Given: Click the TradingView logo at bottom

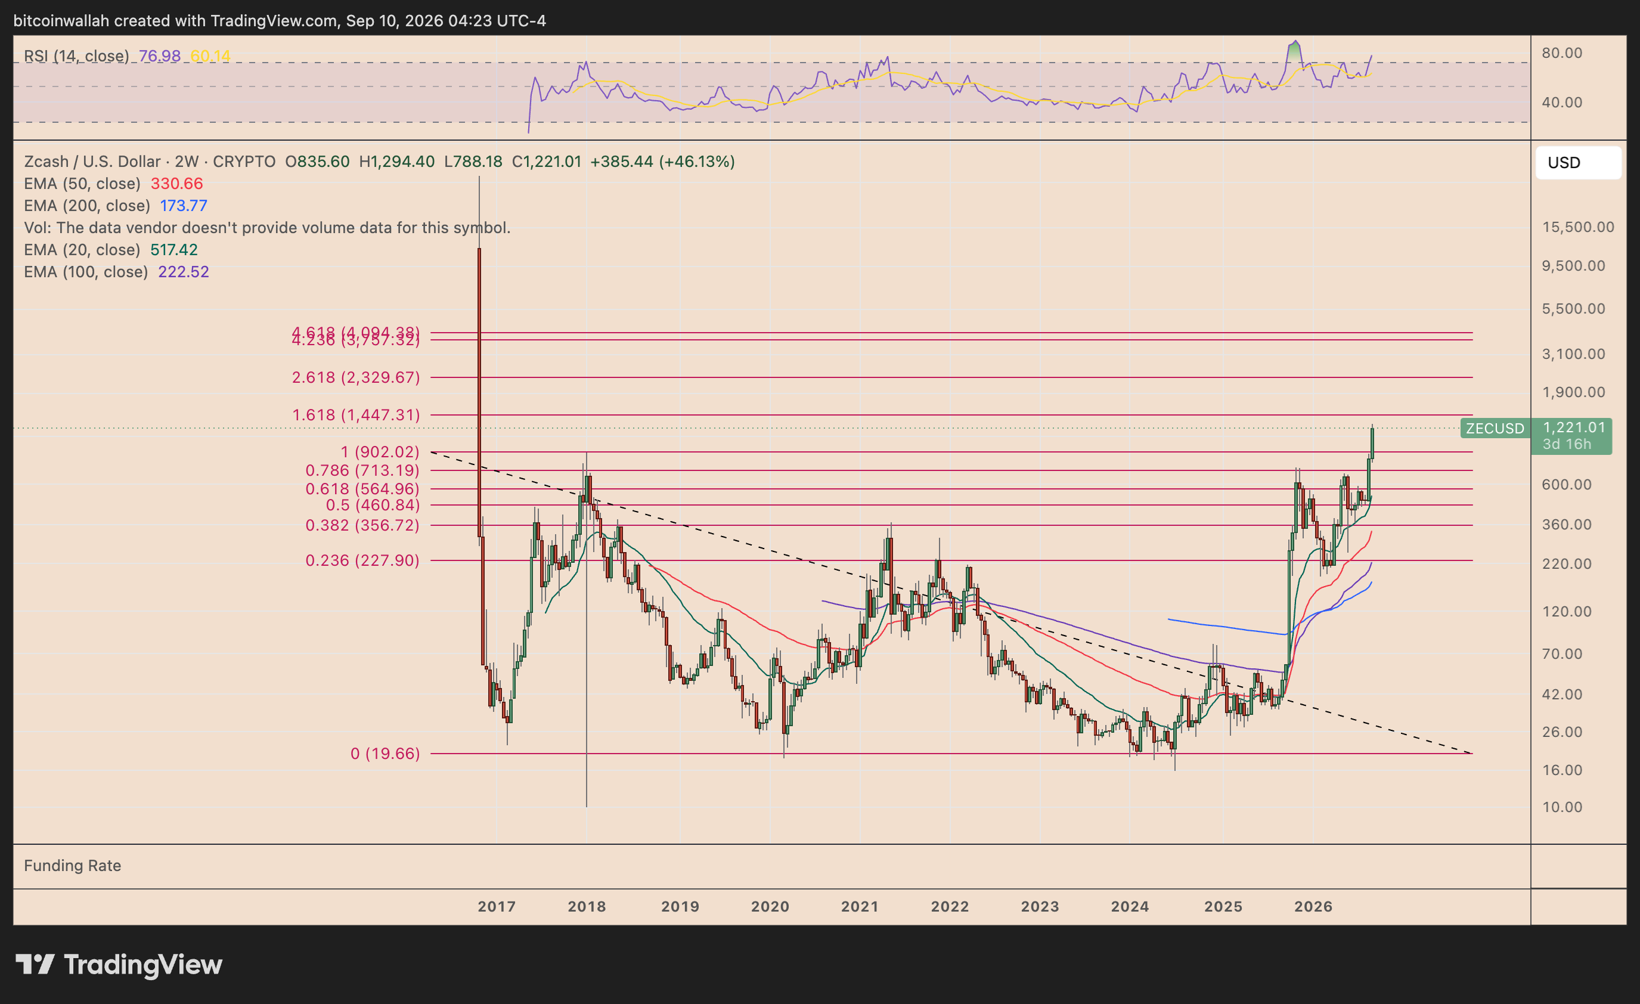Looking at the screenshot, I should pyautogui.click(x=119, y=965).
